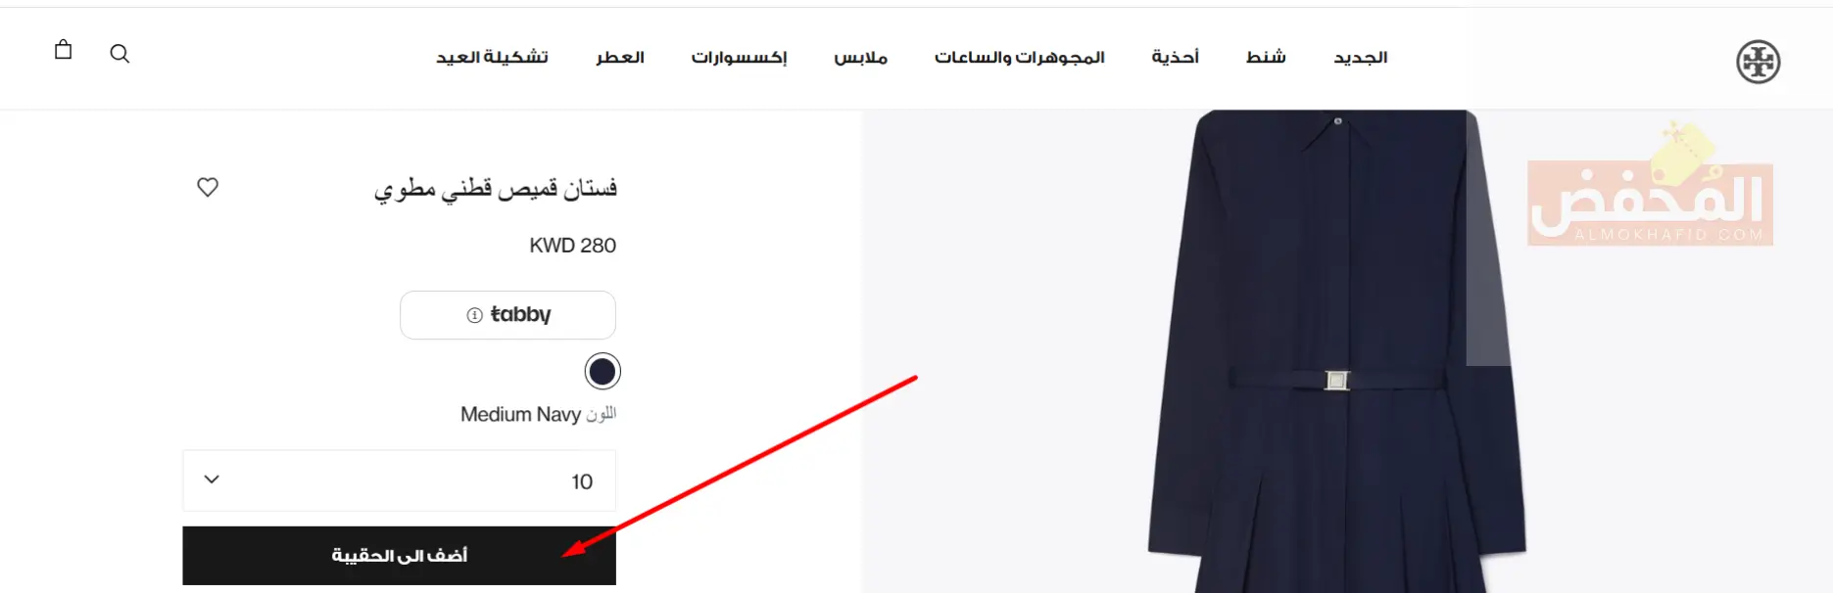Viewport: 1833px width, 593px height.
Task: Expand the size dropdown chevron
Action: click(212, 479)
